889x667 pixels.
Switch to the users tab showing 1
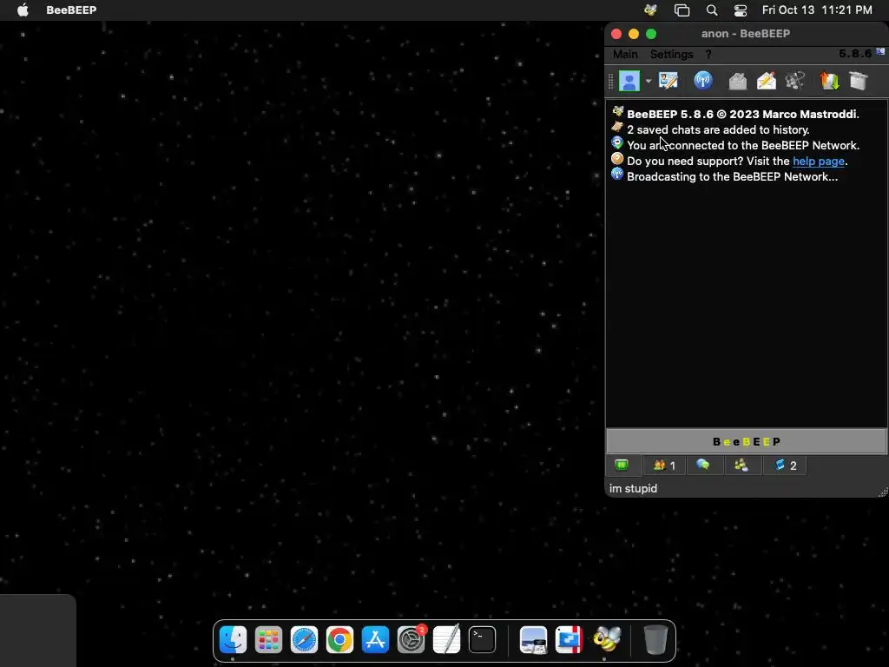[x=664, y=466]
